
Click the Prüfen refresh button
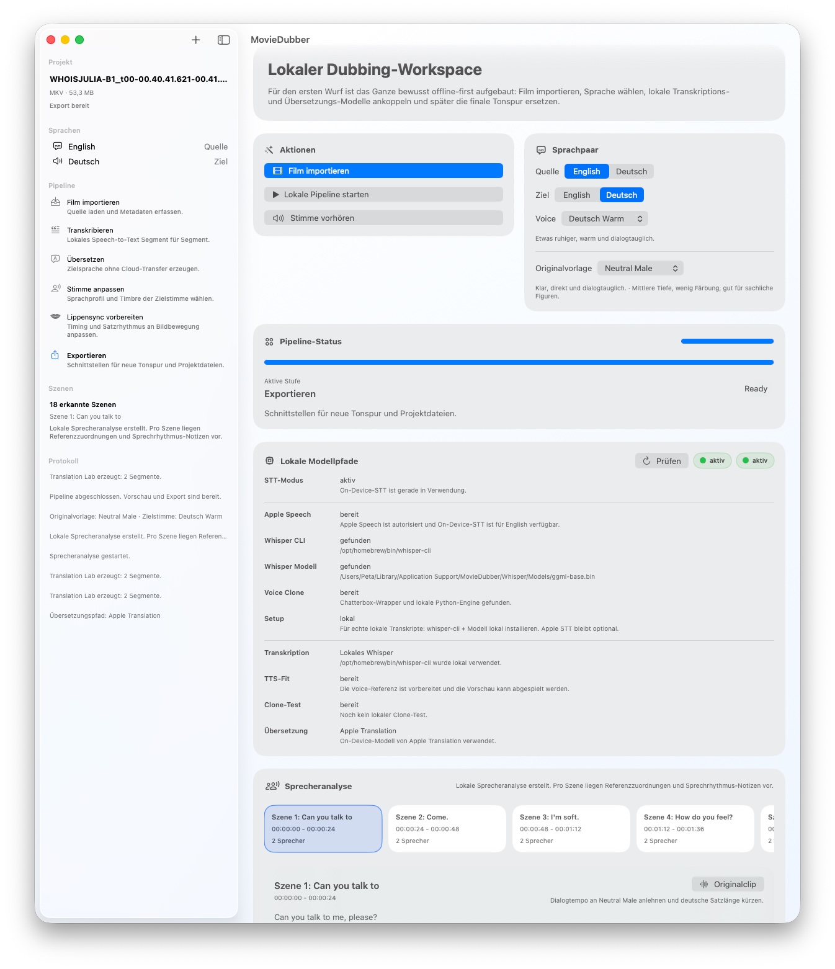coord(662,461)
